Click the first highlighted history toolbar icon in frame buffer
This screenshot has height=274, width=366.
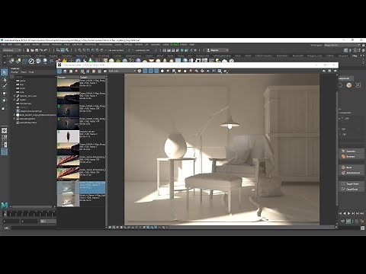coord(59,72)
